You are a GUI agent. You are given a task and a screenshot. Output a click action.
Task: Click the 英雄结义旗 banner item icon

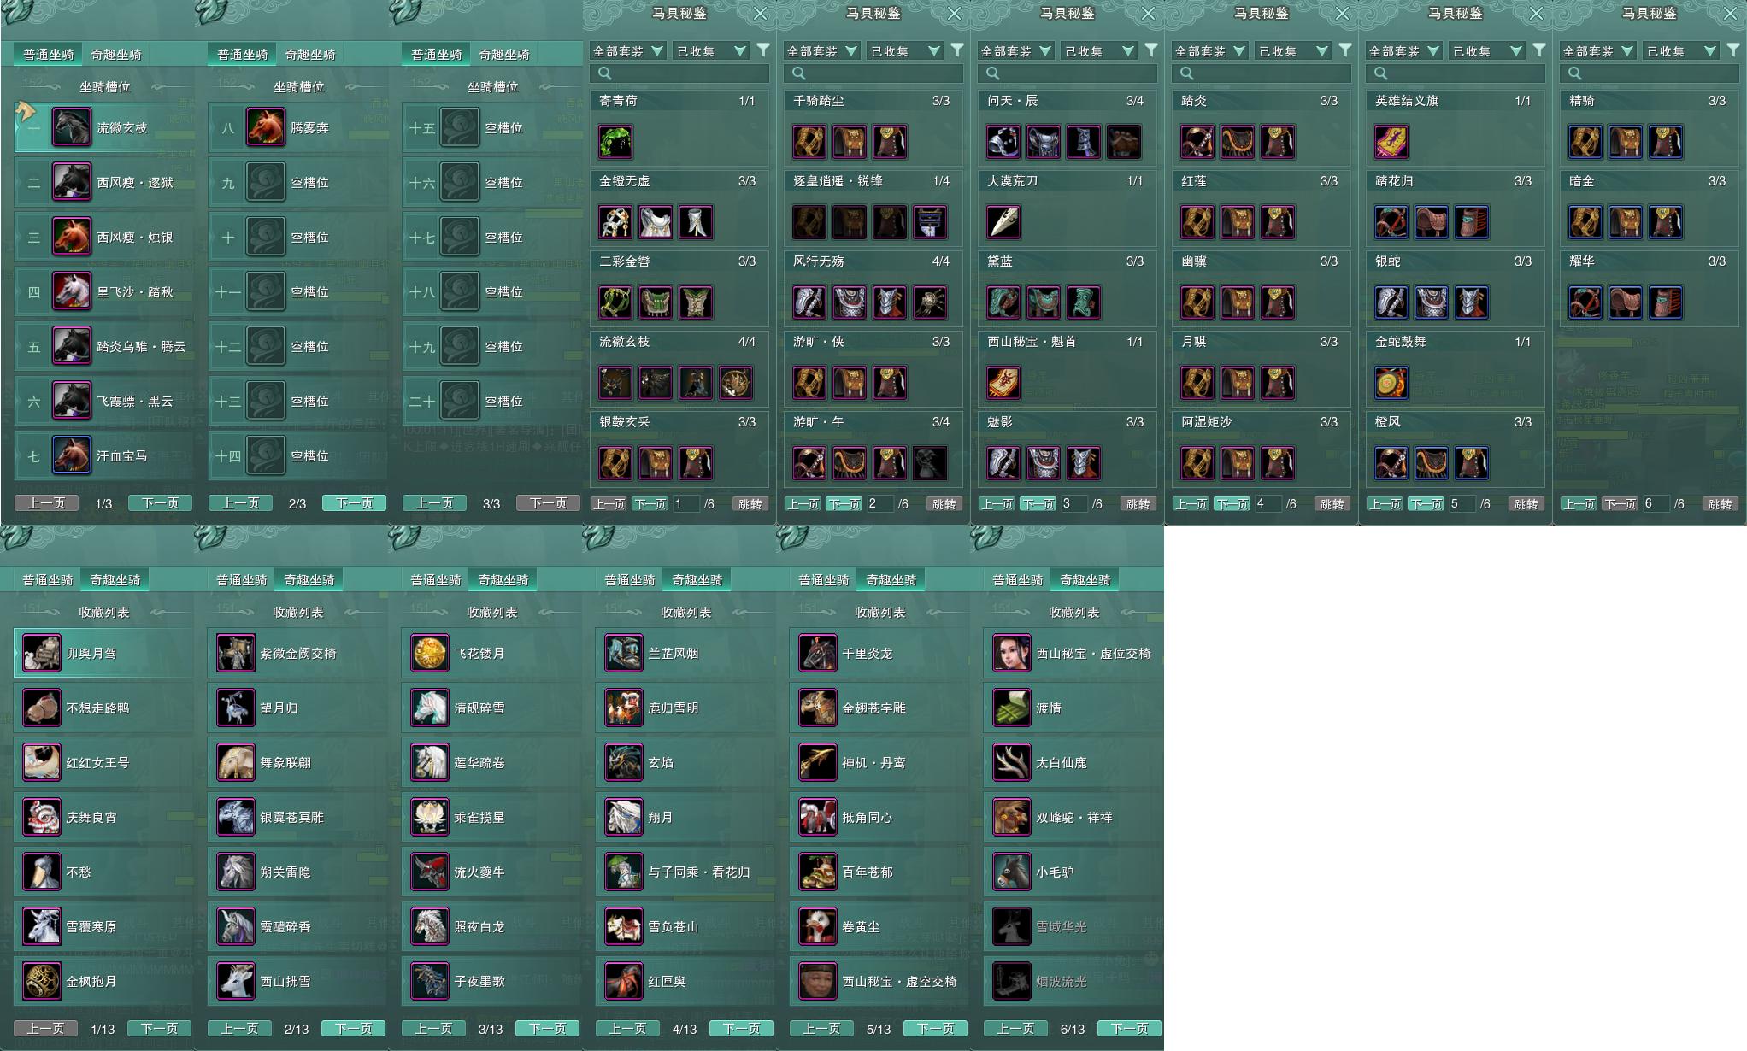coord(1391,142)
